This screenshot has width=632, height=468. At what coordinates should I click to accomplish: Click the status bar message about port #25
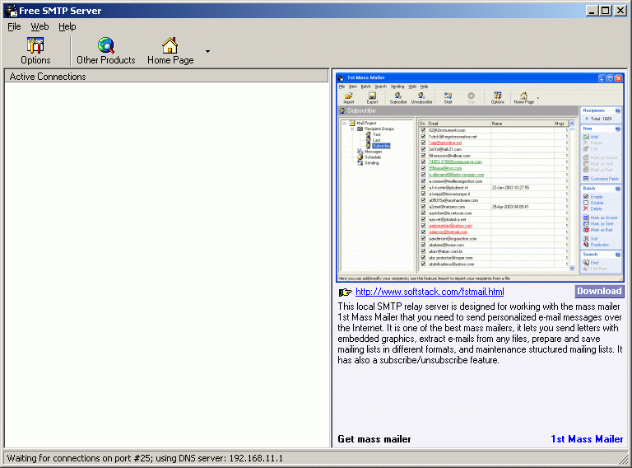pyautogui.click(x=145, y=458)
